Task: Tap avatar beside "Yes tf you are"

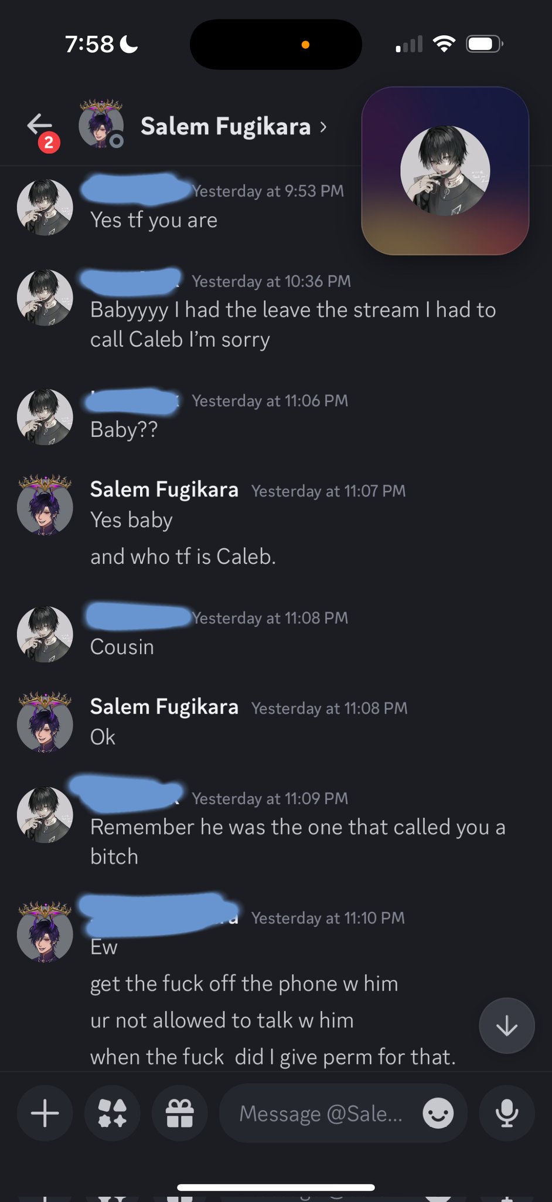Action: click(45, 207)
